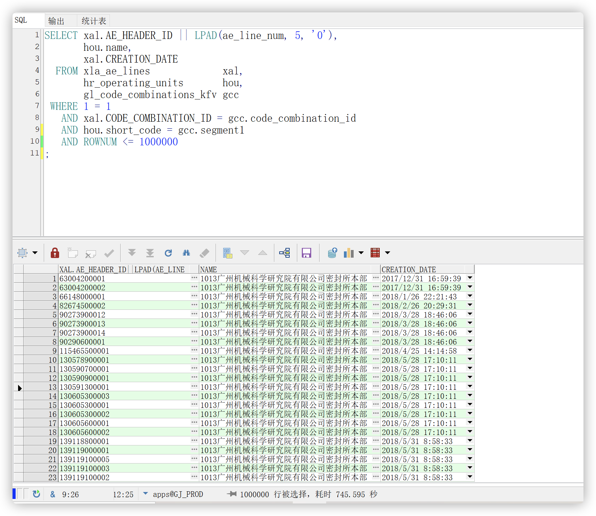
Task: Click the fetch last page icon
Action: tap(150, 253)
